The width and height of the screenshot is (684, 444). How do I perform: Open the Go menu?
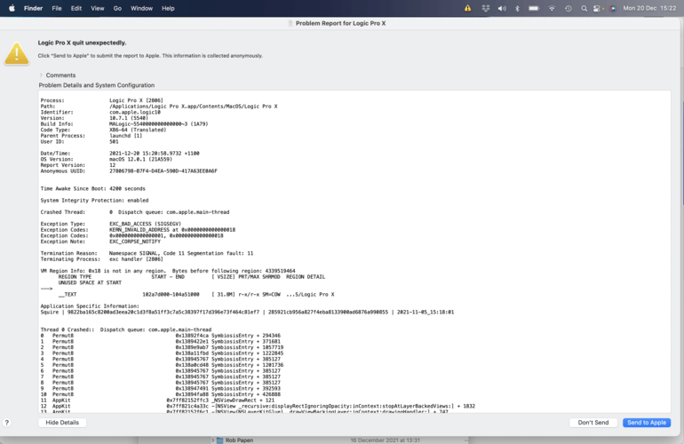117,8
